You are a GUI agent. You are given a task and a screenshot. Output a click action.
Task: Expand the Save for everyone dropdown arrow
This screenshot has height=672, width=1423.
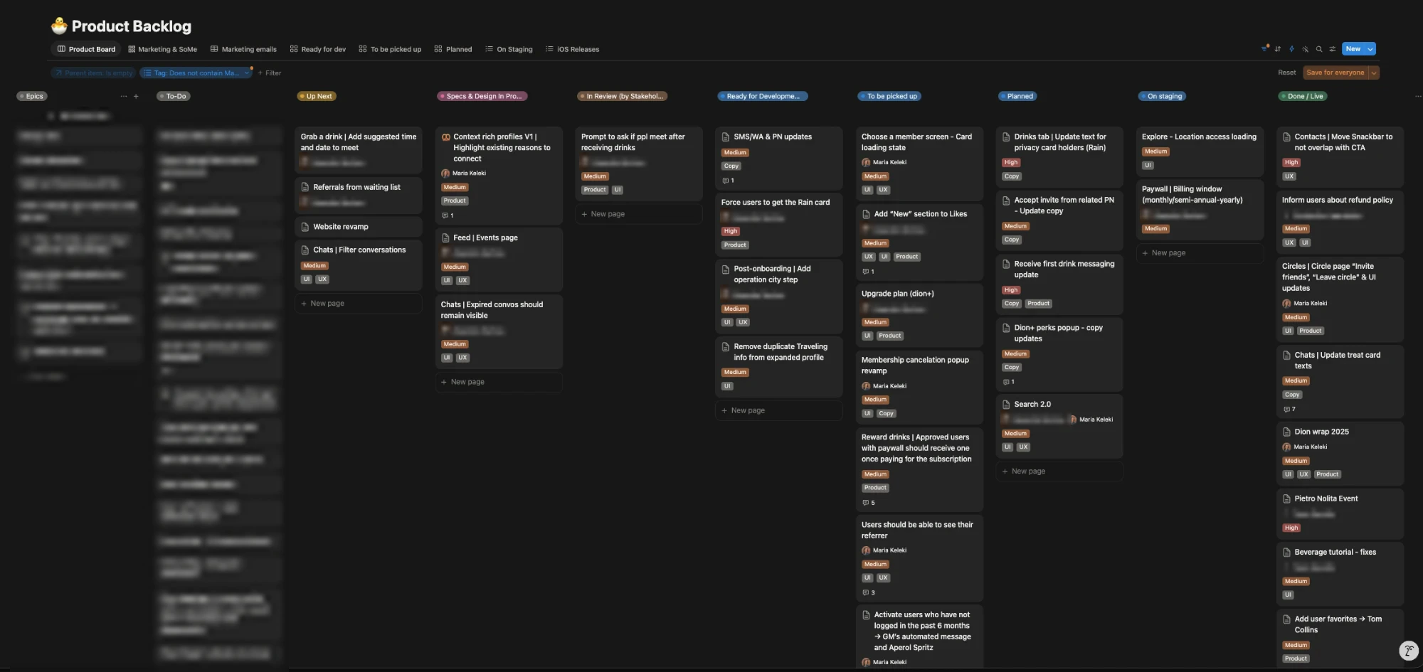click(x=1374, y=73)
